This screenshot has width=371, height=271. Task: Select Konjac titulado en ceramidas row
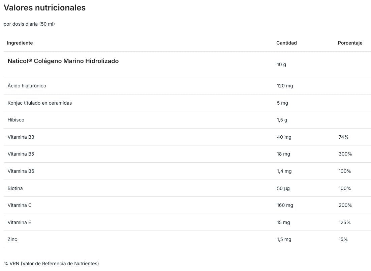[187, 103]
